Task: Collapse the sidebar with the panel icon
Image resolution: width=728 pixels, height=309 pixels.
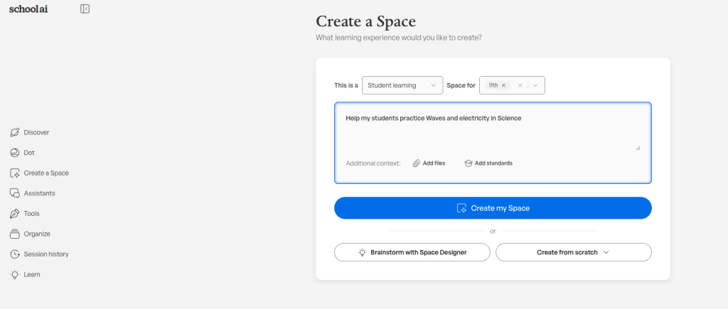Action: coord(85,9)
